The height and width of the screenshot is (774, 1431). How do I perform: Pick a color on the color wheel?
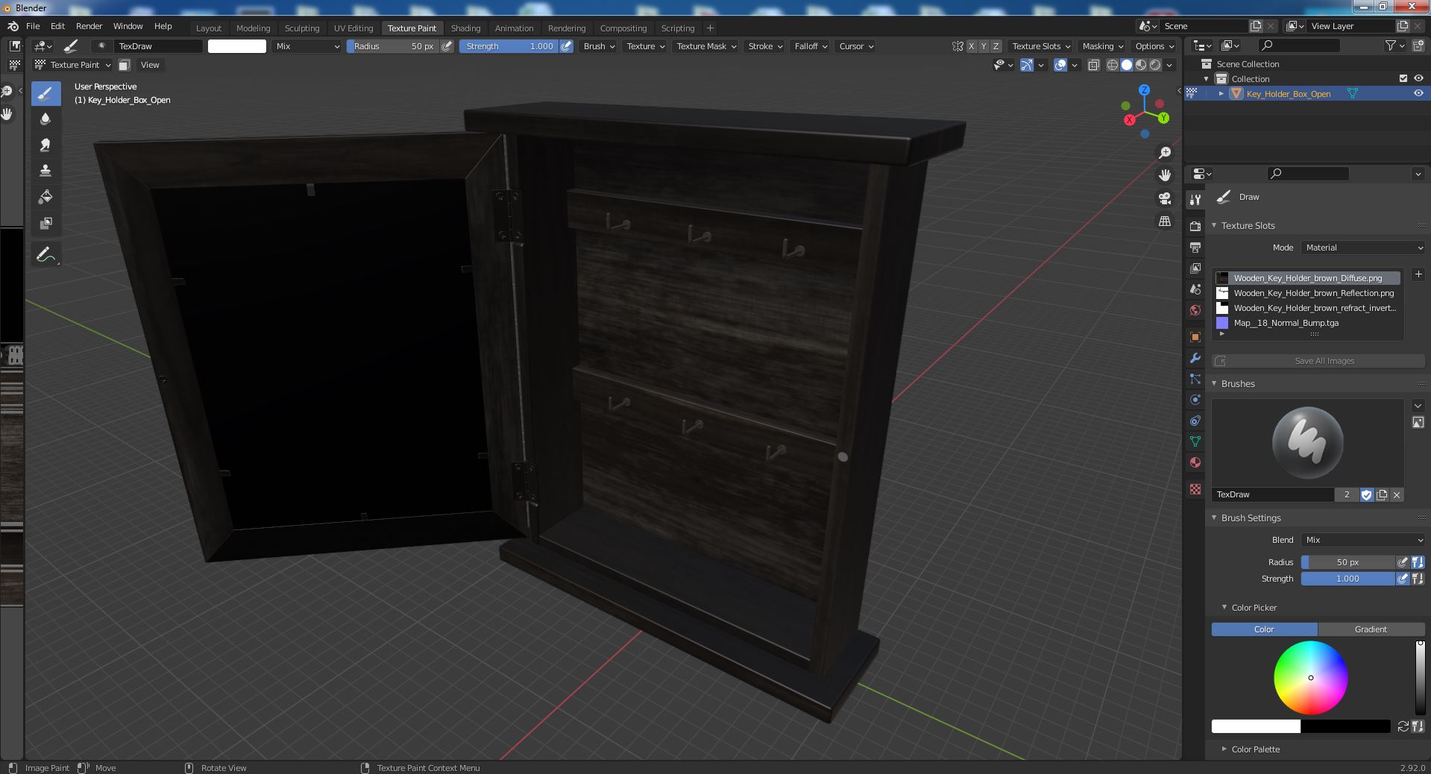point(1310,678)
